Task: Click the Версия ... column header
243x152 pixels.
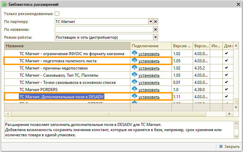Action: click(x=182, y=46)
